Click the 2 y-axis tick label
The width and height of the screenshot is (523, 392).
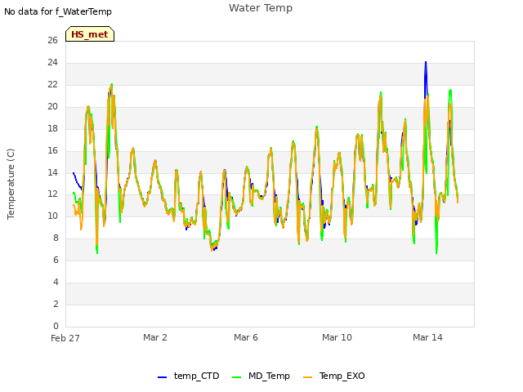56,304
